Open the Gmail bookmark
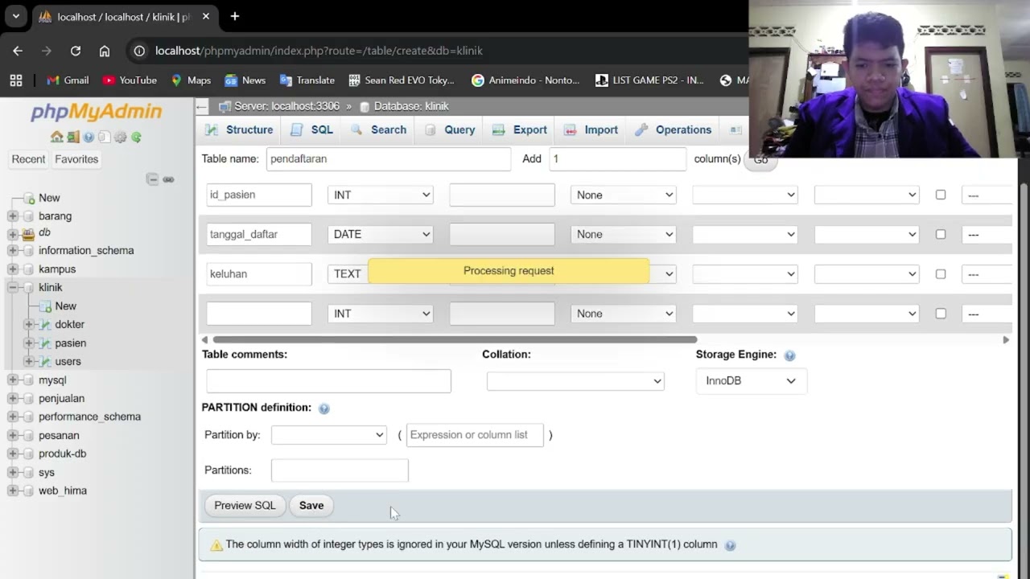This screenshot has width=1030, height=579. [68, 80]
